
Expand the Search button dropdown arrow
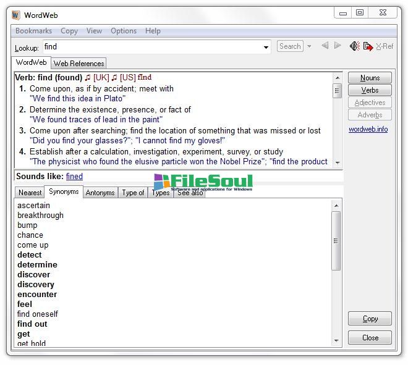[309, 46]
